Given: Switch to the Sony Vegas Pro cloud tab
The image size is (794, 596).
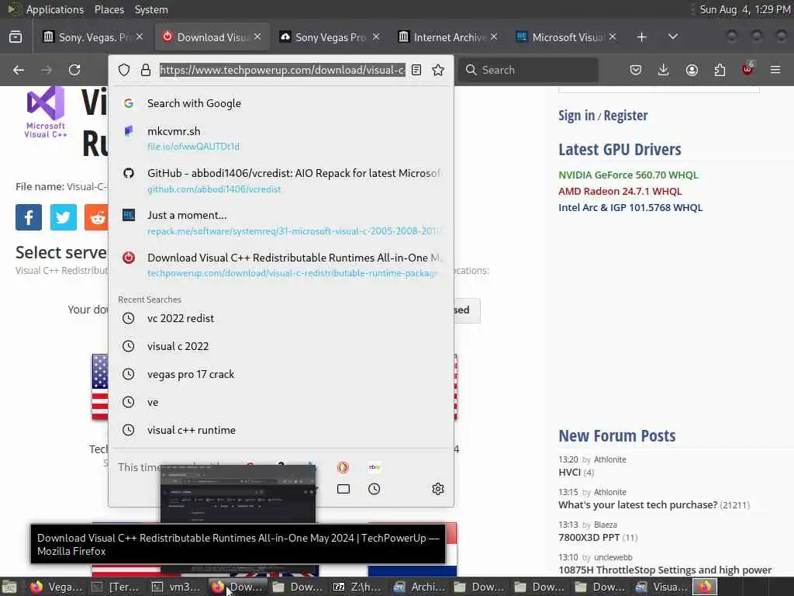Looking at the screenshot, I should 330,37.
